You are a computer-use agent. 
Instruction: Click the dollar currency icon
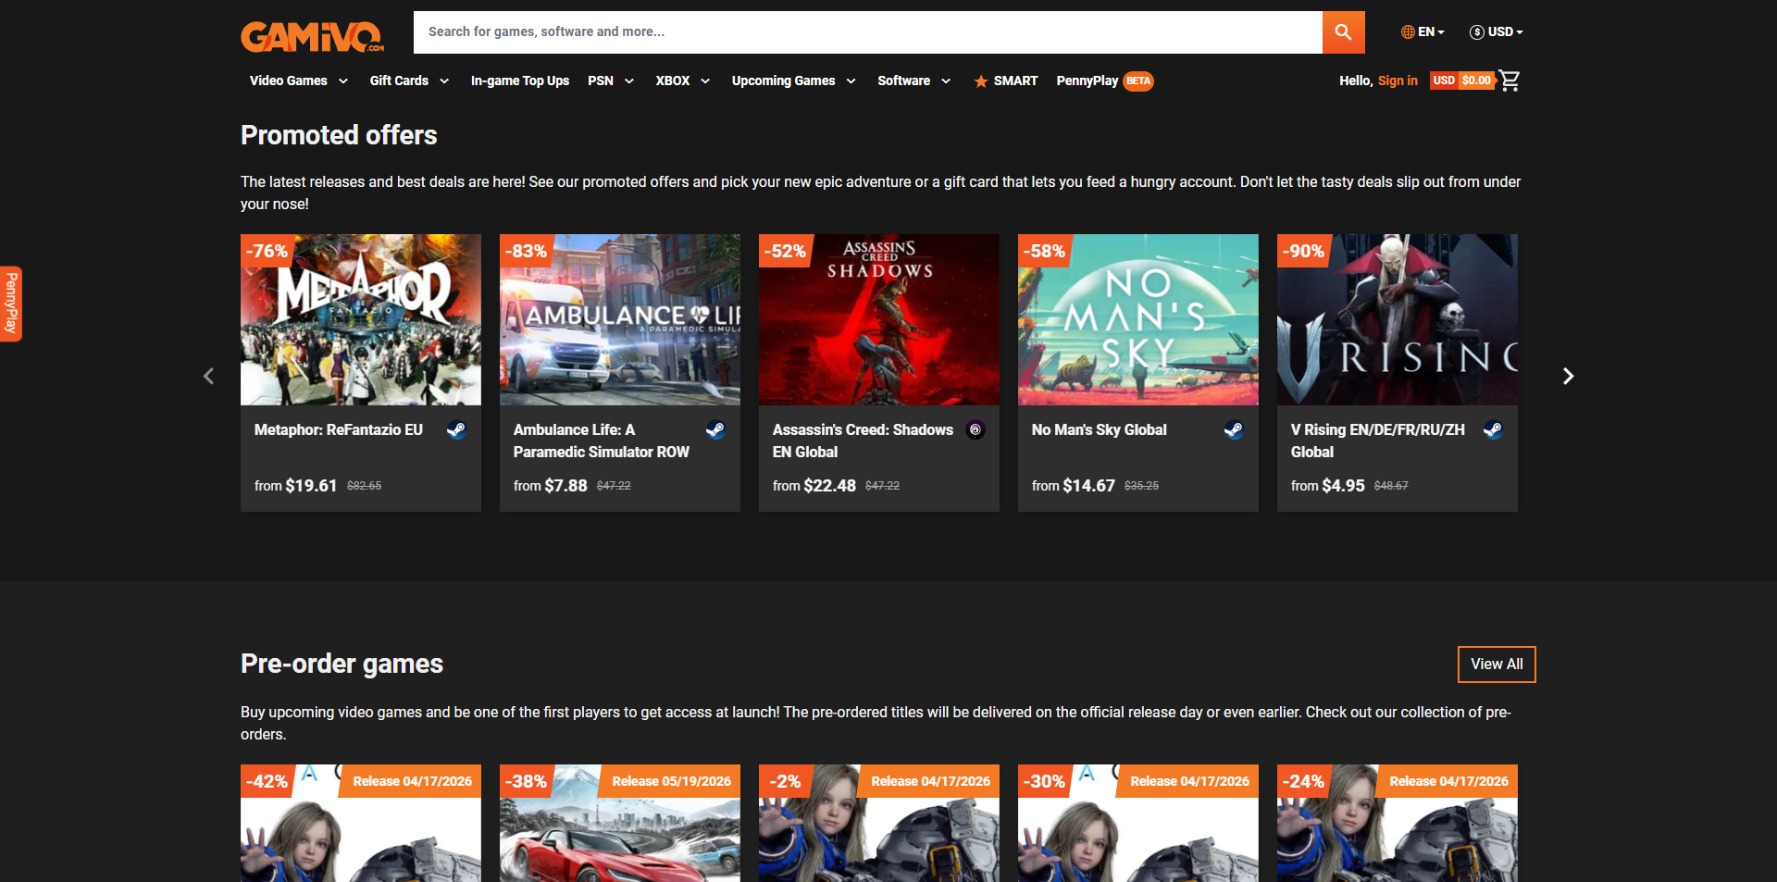[1477, 31]
